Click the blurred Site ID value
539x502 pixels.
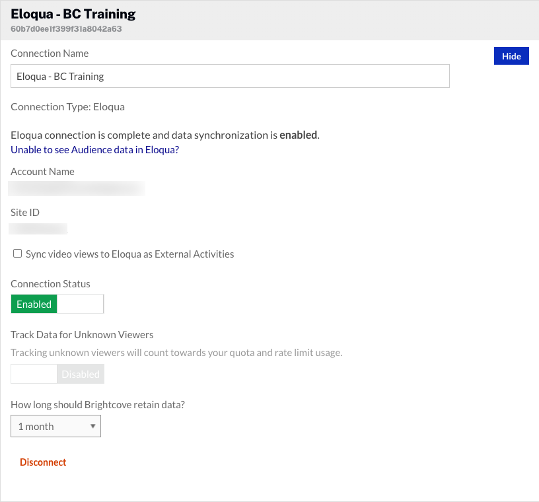[38, 229]
